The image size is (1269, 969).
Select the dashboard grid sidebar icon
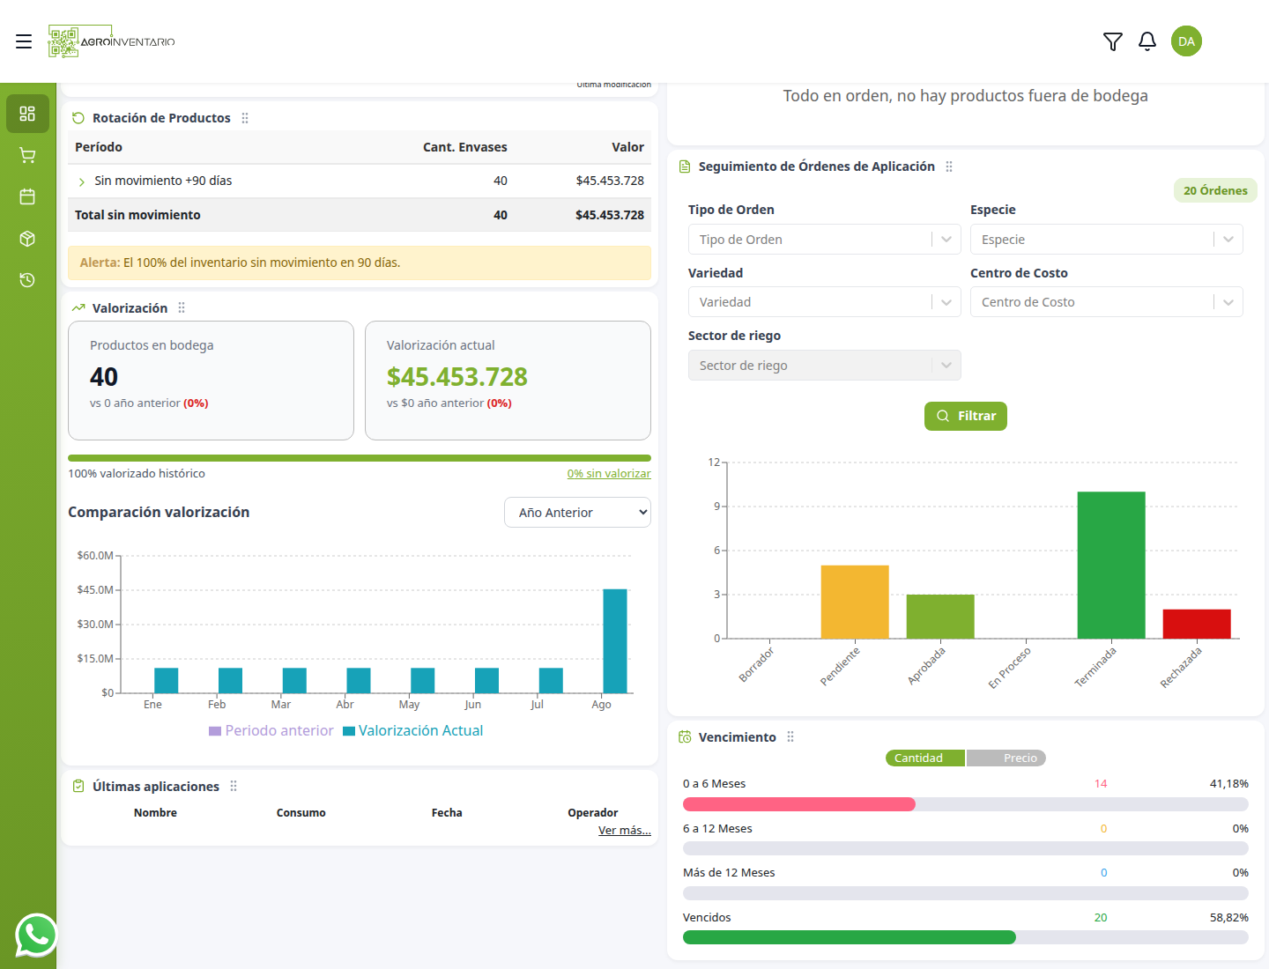27,114
